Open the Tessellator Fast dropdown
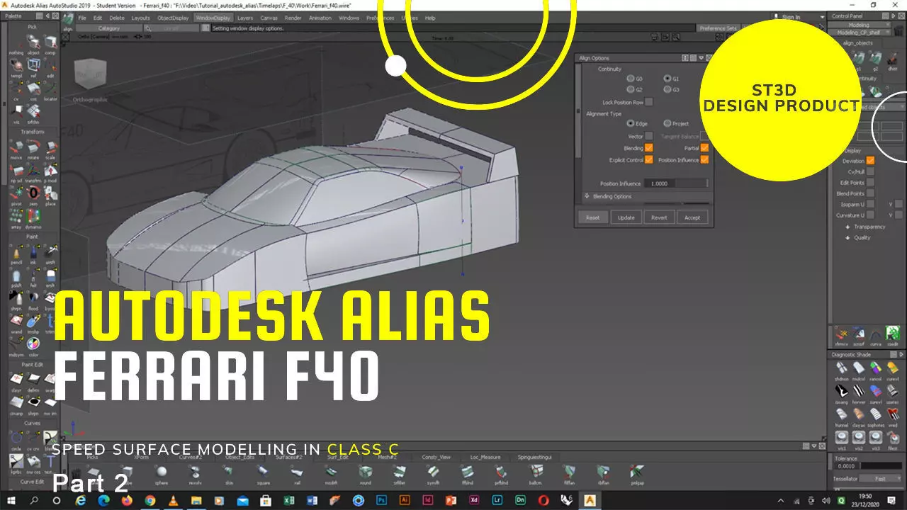 click(879, 479)
